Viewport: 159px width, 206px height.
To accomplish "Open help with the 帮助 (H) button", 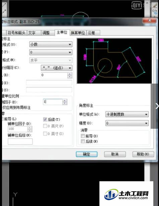I will [143, 154].
